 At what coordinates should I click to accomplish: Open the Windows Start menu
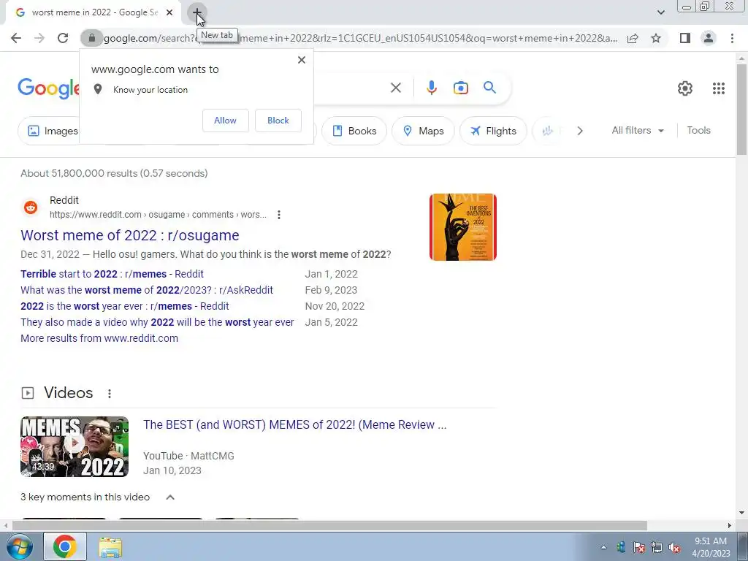pyautogui.click(x=18, y=546)
